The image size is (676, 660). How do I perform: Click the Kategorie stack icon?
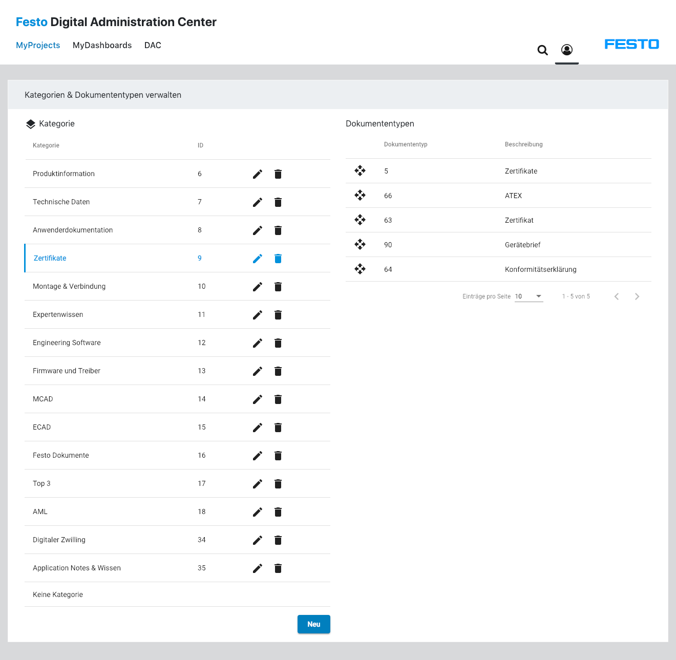(x=30, y=123)
